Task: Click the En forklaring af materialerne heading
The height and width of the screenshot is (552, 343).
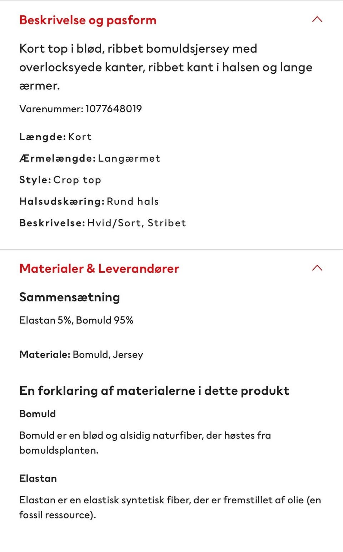Action: pyautogui.click(x=154, y=390)
